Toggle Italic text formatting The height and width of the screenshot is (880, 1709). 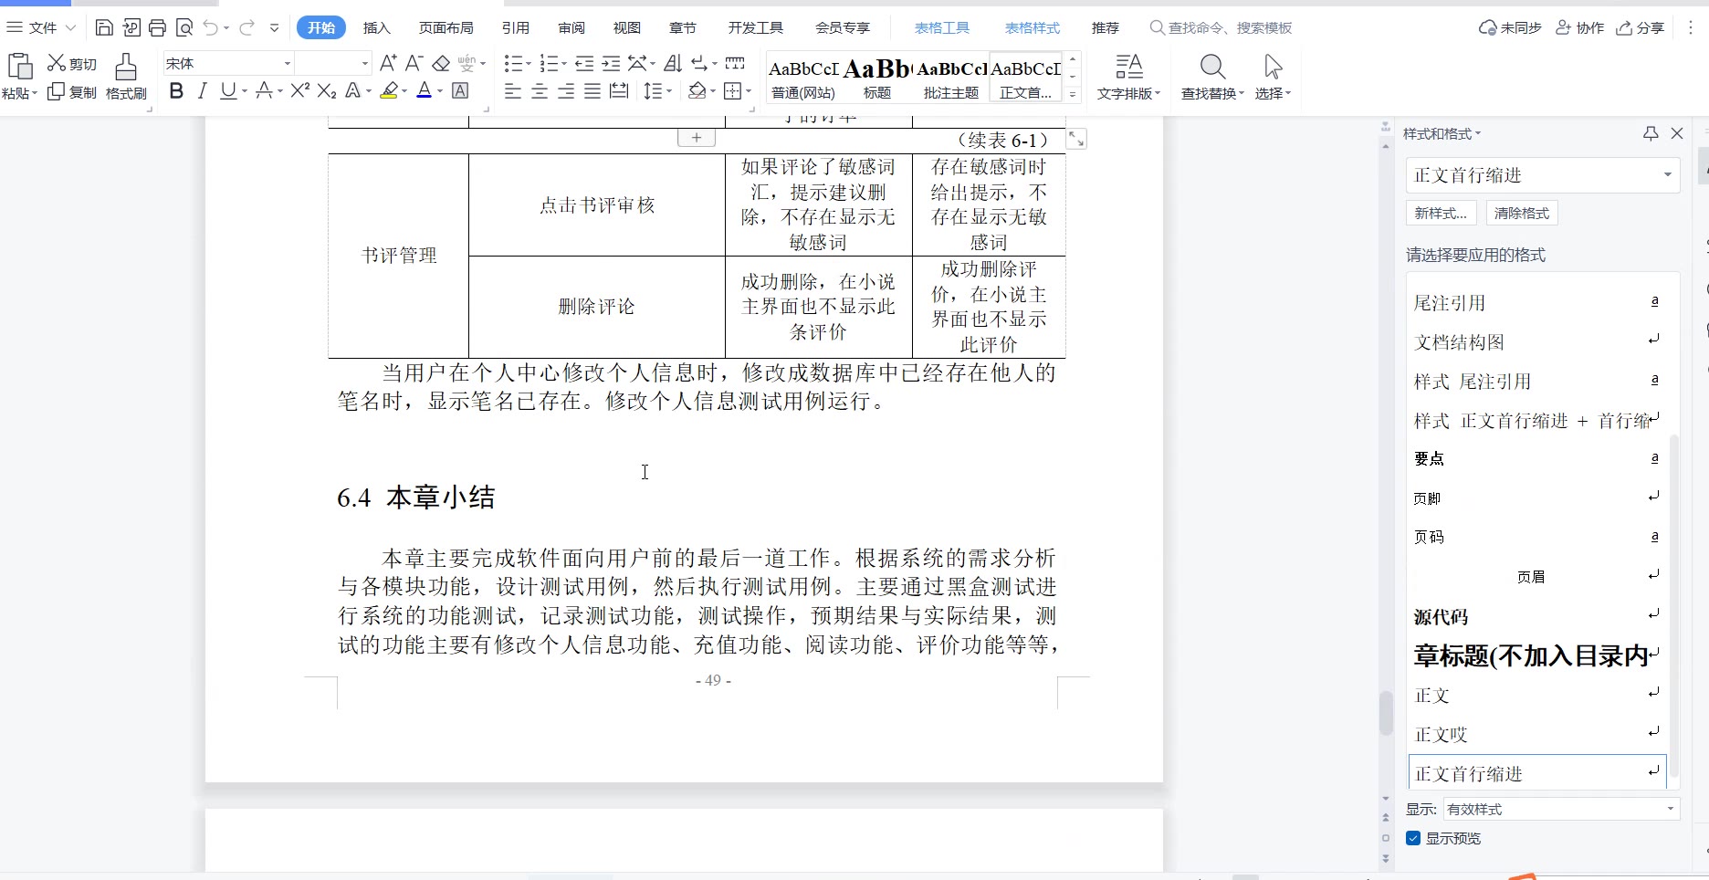(x=202, y=90)
